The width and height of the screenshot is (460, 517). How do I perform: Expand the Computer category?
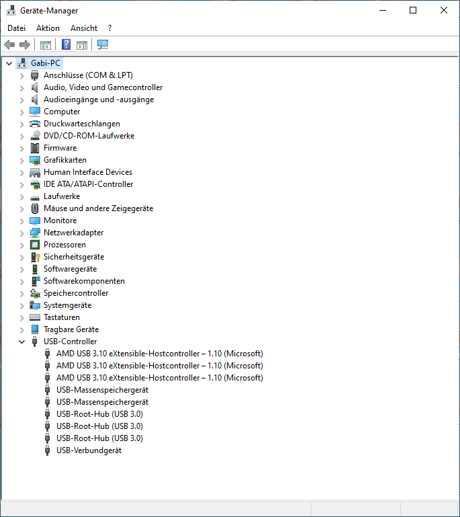pos(21,112)
